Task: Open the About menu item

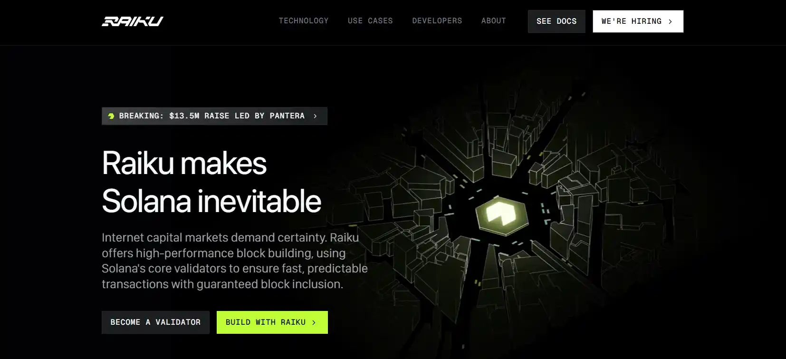Action: pos(494,21)
